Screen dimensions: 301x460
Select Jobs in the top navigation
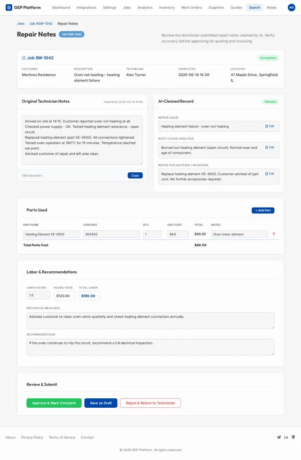[x=127, y=8]
